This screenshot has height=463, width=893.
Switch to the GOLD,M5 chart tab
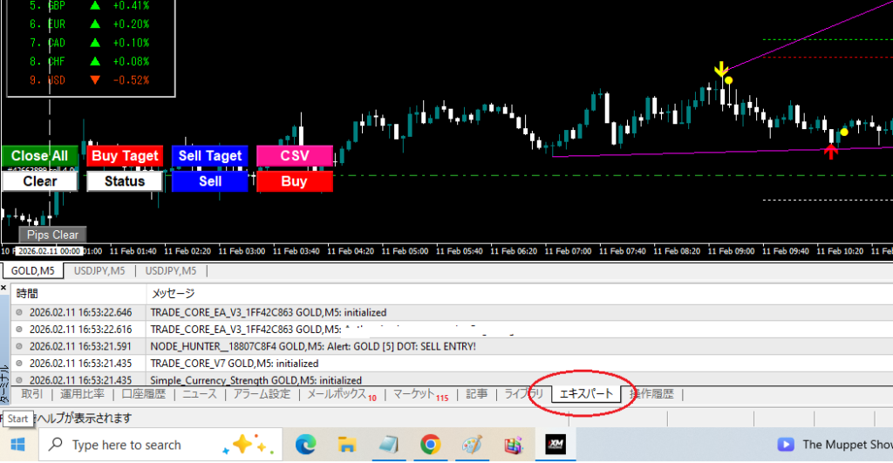[31, 271]
